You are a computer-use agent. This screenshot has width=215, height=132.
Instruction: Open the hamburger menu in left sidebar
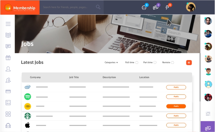click(x=8, y=24)
